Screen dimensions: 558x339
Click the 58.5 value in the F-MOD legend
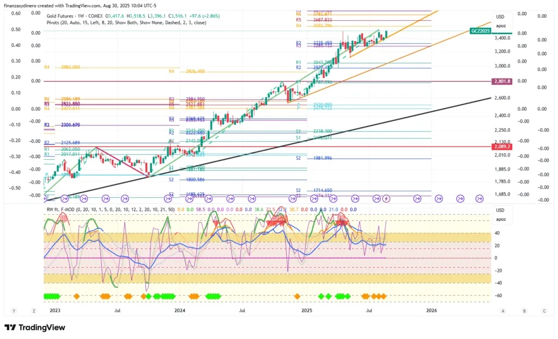(x=201, y=210)
